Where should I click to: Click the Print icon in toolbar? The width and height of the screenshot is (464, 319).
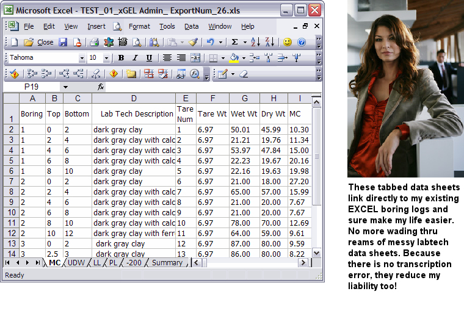point(94,42)
